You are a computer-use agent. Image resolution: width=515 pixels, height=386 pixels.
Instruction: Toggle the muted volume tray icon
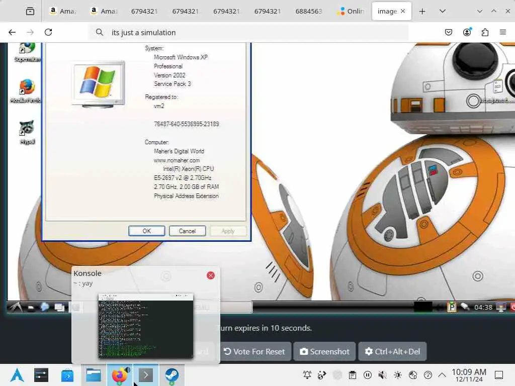[382, 374]
